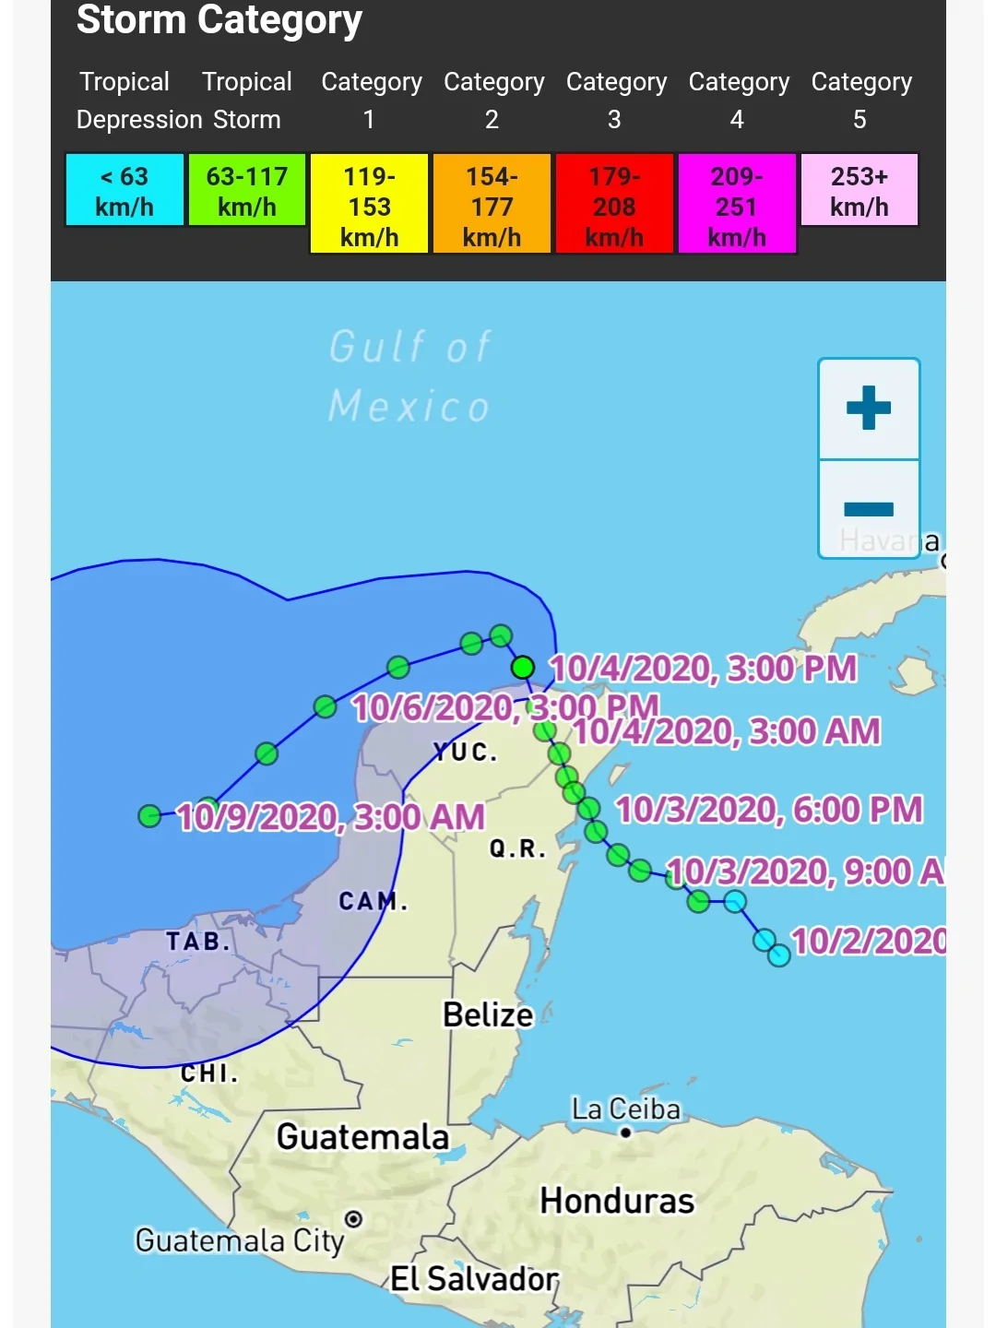The image size is (996, 1328).
Task: Click the yellow Category 1 swatch
Action: click(x=369, y=205)
